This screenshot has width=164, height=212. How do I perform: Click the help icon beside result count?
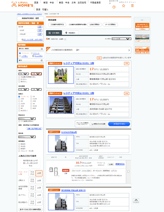click(65, 39)
